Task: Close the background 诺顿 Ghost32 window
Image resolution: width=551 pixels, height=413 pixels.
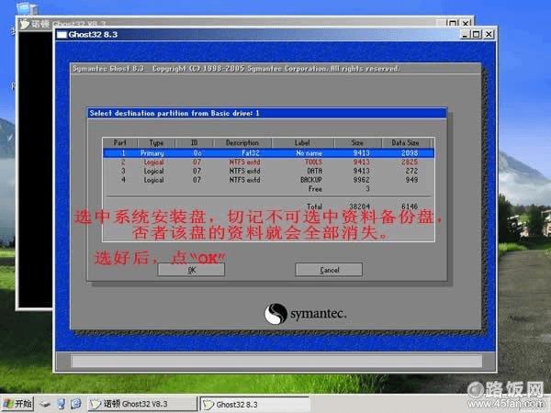Action: coord(466,23)
